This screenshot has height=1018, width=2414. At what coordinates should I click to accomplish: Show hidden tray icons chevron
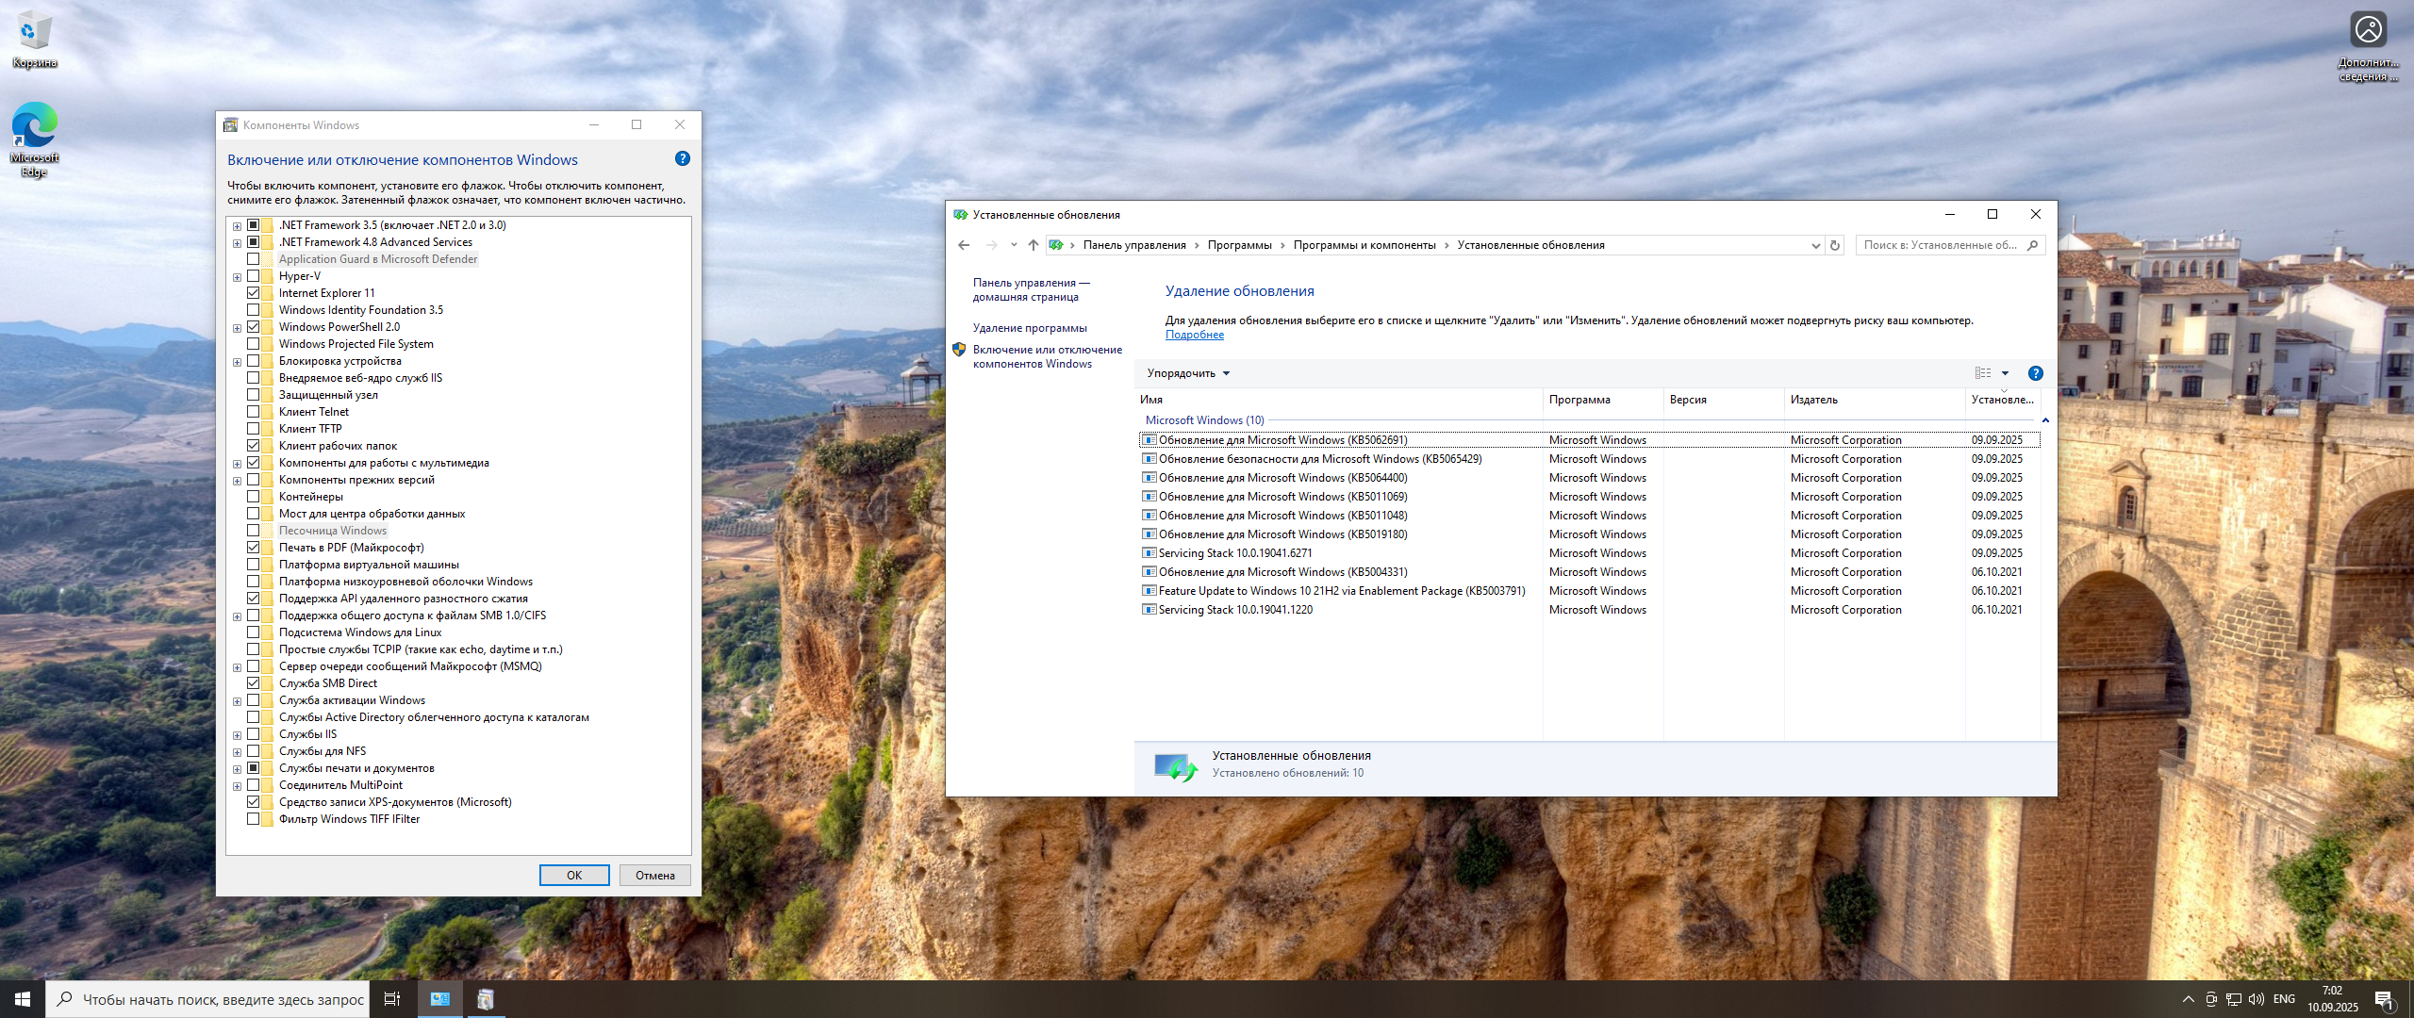point(2188,999)
